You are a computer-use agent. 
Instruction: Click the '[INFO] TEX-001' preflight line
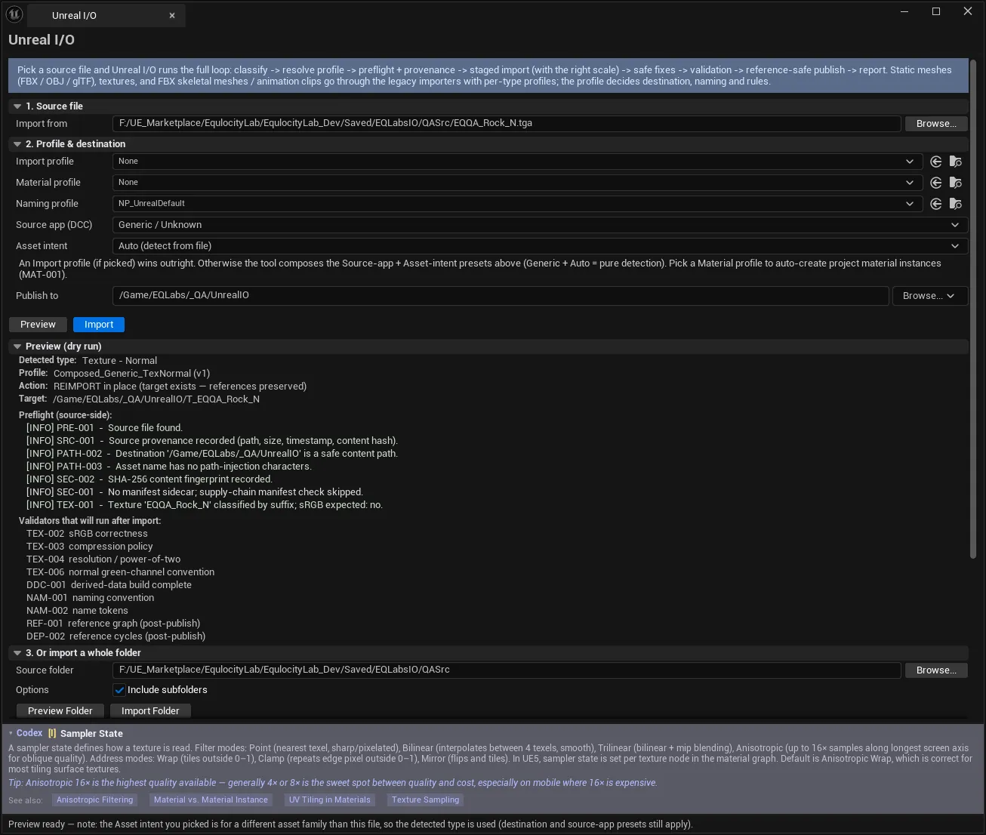205,505
